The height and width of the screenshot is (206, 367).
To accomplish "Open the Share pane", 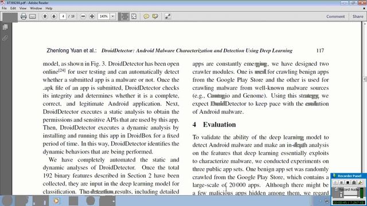I will pyautogui.click(x=358, y=17).
